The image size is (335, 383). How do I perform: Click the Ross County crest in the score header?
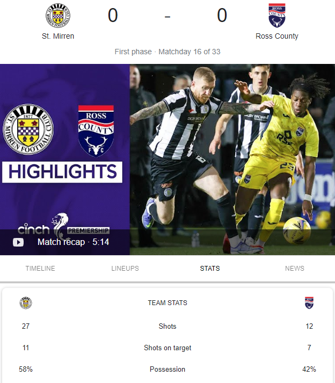coord(277,16)
